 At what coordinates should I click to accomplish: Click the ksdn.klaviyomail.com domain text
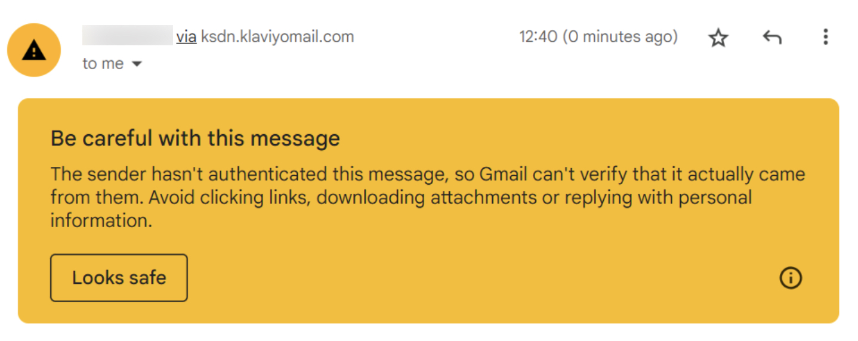(277, 37)
